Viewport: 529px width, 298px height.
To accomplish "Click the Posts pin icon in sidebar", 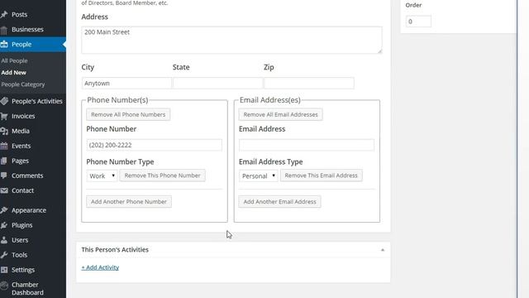I will point(3,15).
